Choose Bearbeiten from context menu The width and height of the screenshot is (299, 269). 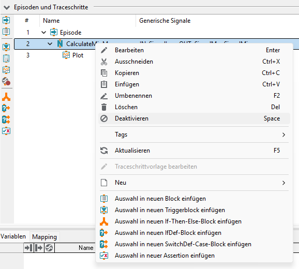click(x=194, y=50)
